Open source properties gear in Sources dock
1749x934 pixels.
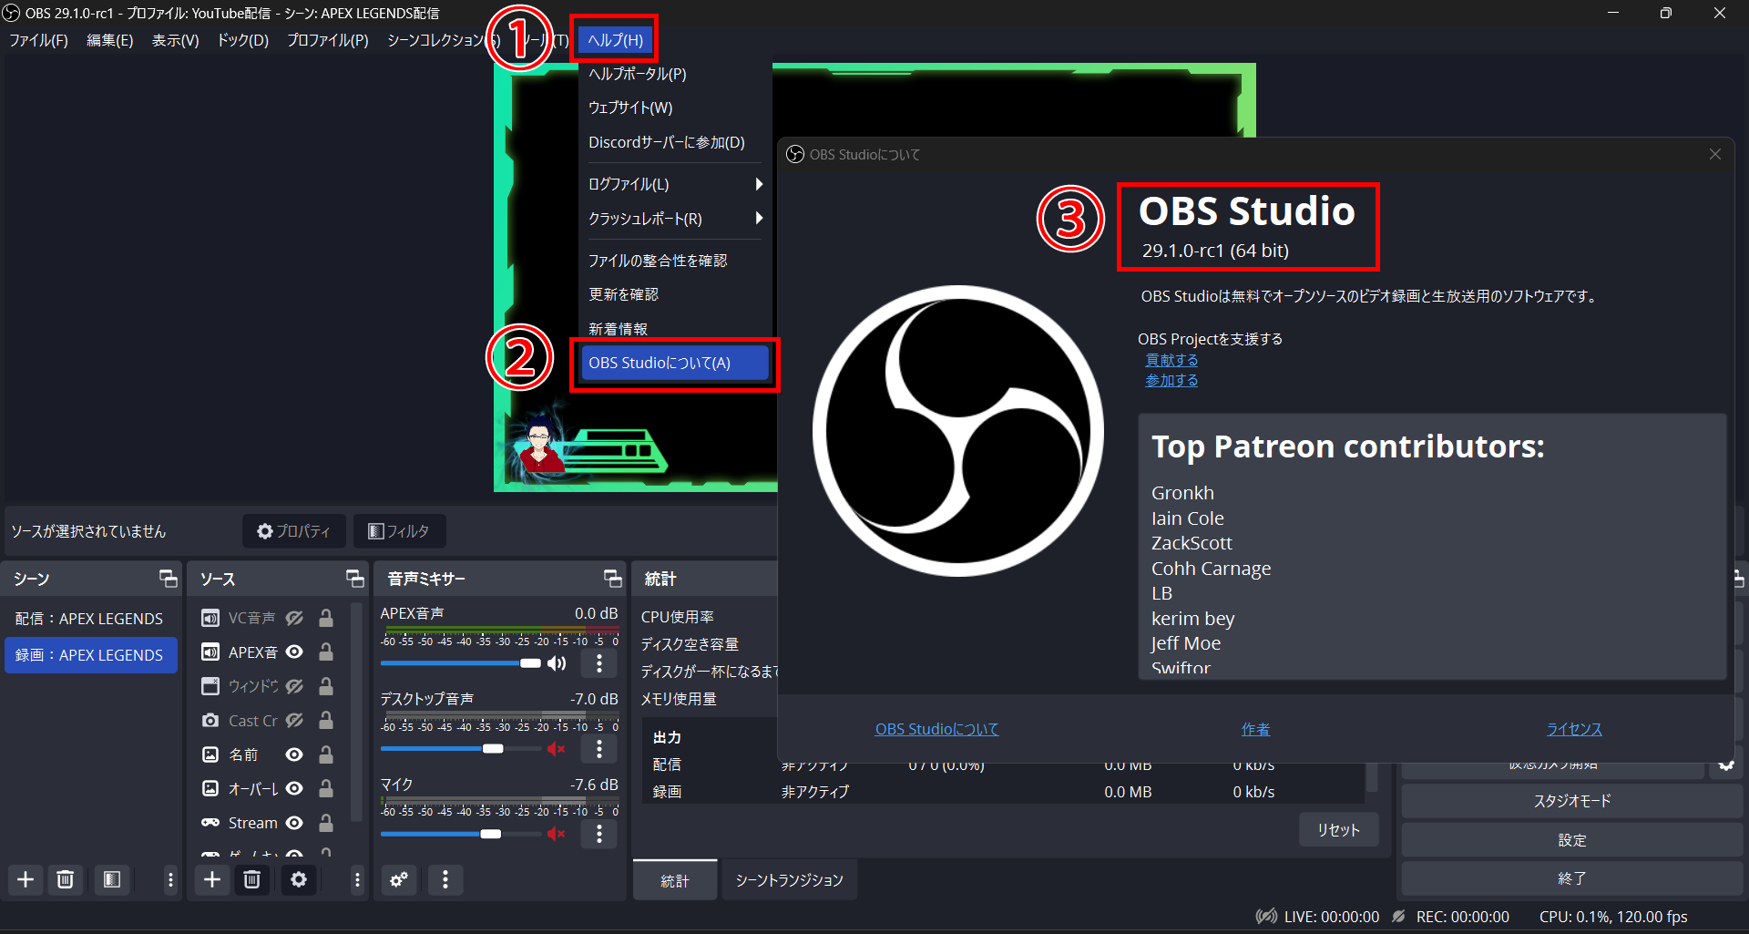click(x=299, y=879)
